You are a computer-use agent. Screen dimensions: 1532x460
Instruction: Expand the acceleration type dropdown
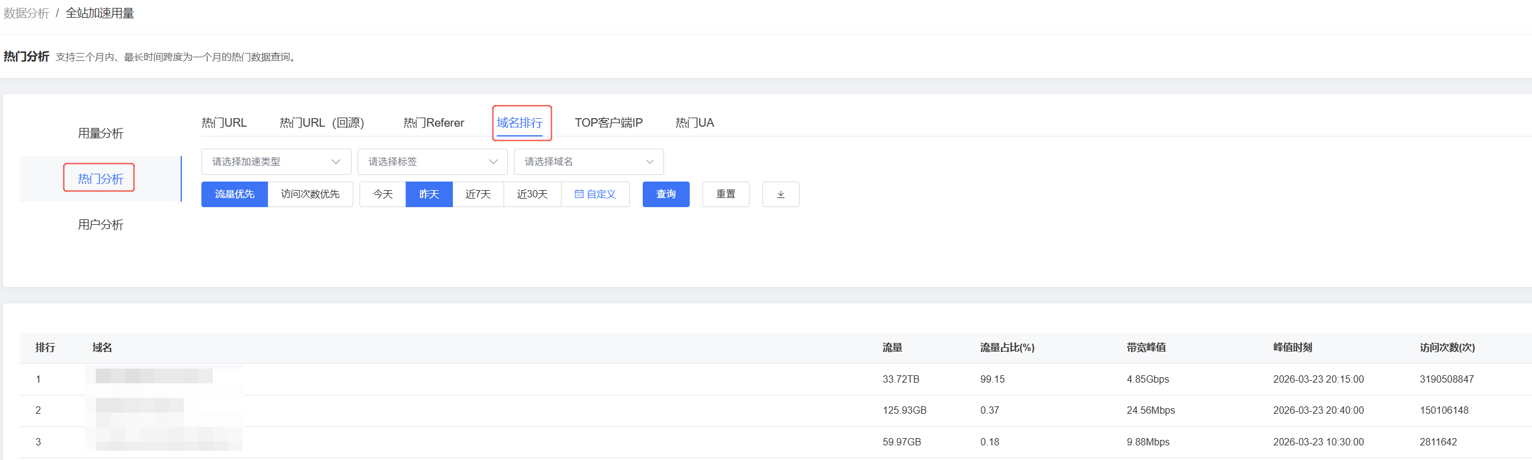(276, 161)
